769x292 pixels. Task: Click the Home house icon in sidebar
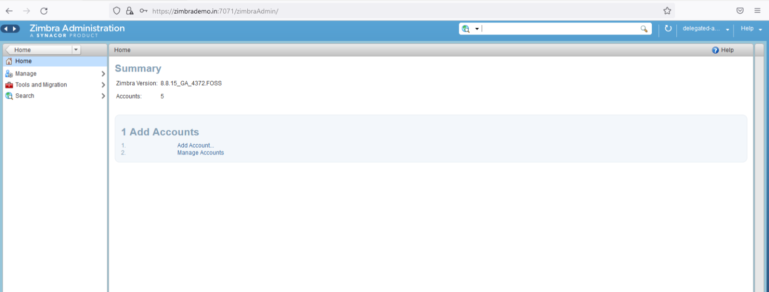[9, 60]
